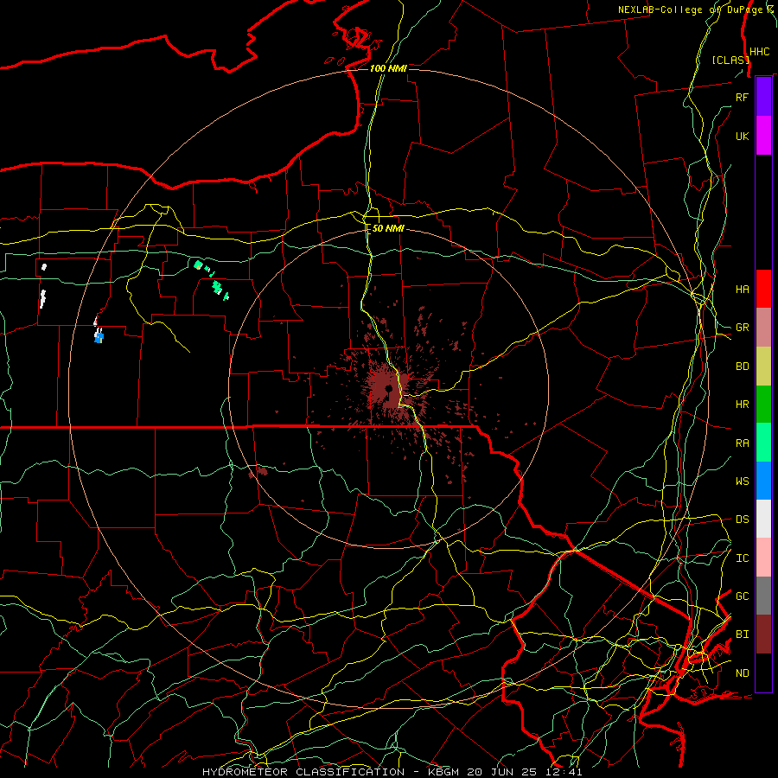778x778 pixels.
Task: Click the RF purple legend swatch
Action: coord(763,97)
